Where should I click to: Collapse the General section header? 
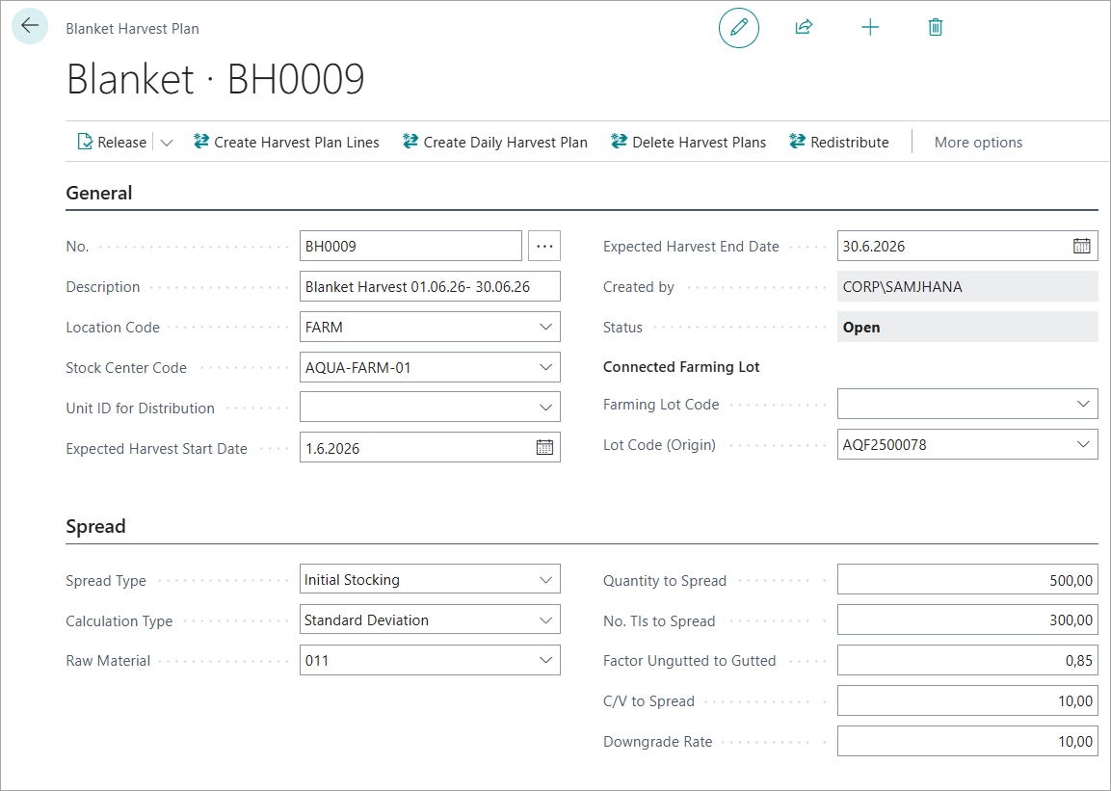(99, 194)
